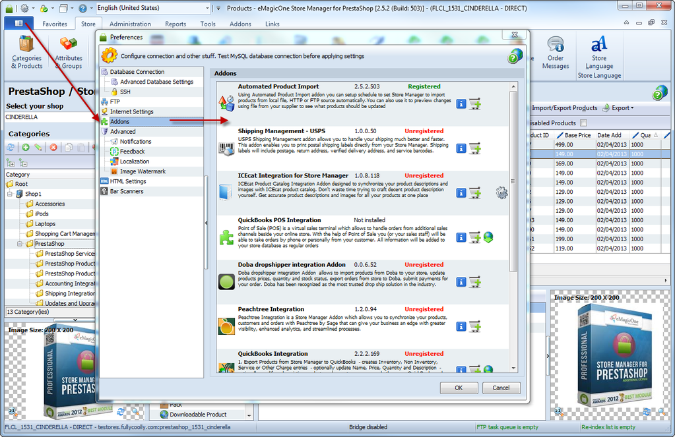
Task: Select SSH settings item
Action: [x=125, y=92]
